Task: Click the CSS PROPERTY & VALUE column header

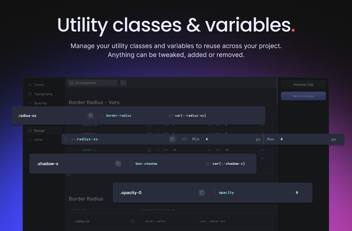Action: pyautogui.click(x=157, y=210)
